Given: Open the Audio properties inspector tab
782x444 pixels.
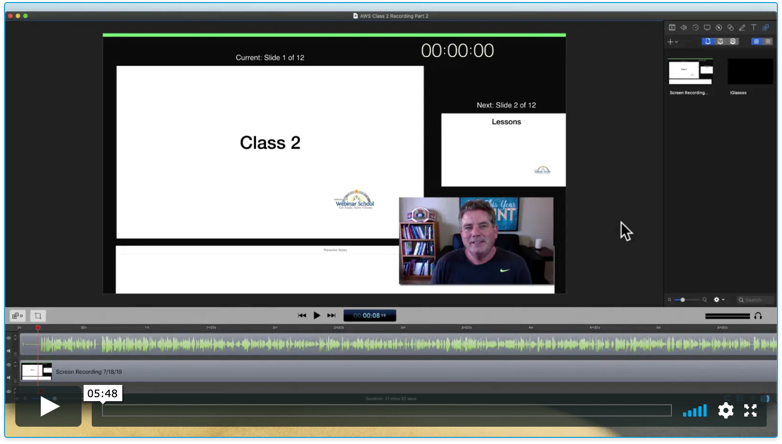Looking at the screenshot, I should 684,27.
